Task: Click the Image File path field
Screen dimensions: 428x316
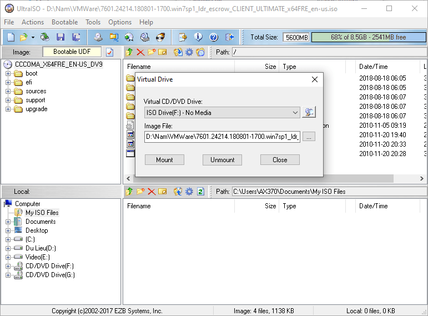Action: (222, 137)
